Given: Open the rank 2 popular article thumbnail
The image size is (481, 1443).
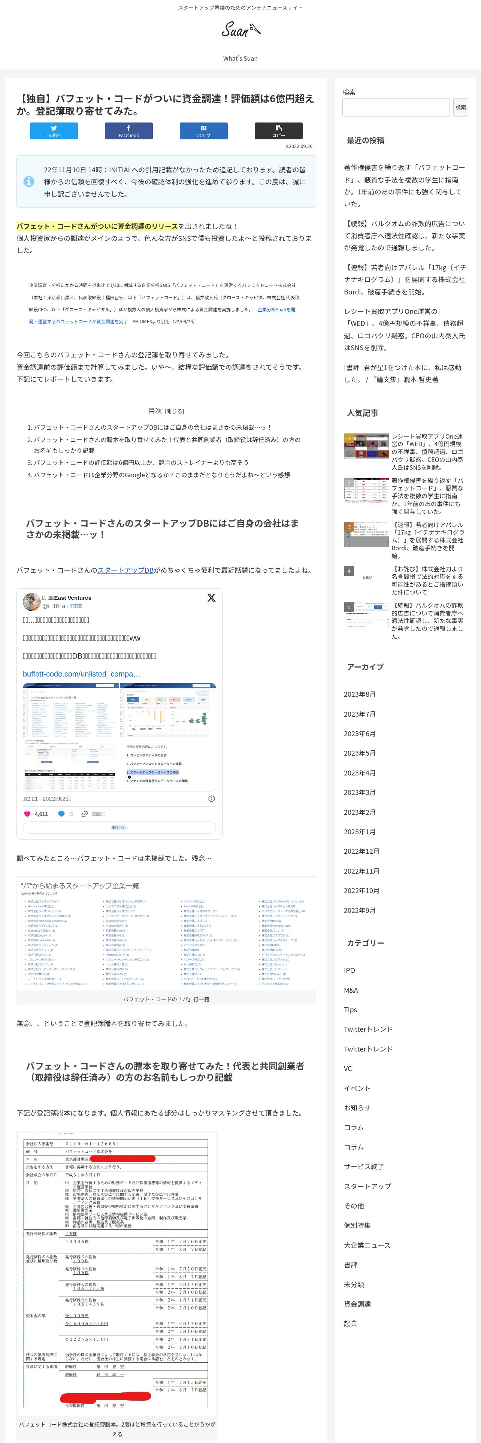Looking at the screenshot, I should 366,490.
